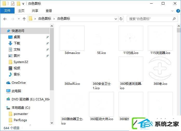Click the 桌面 desktop icon in sidebar
The image size is (181, 131).
tap(10, 37)
